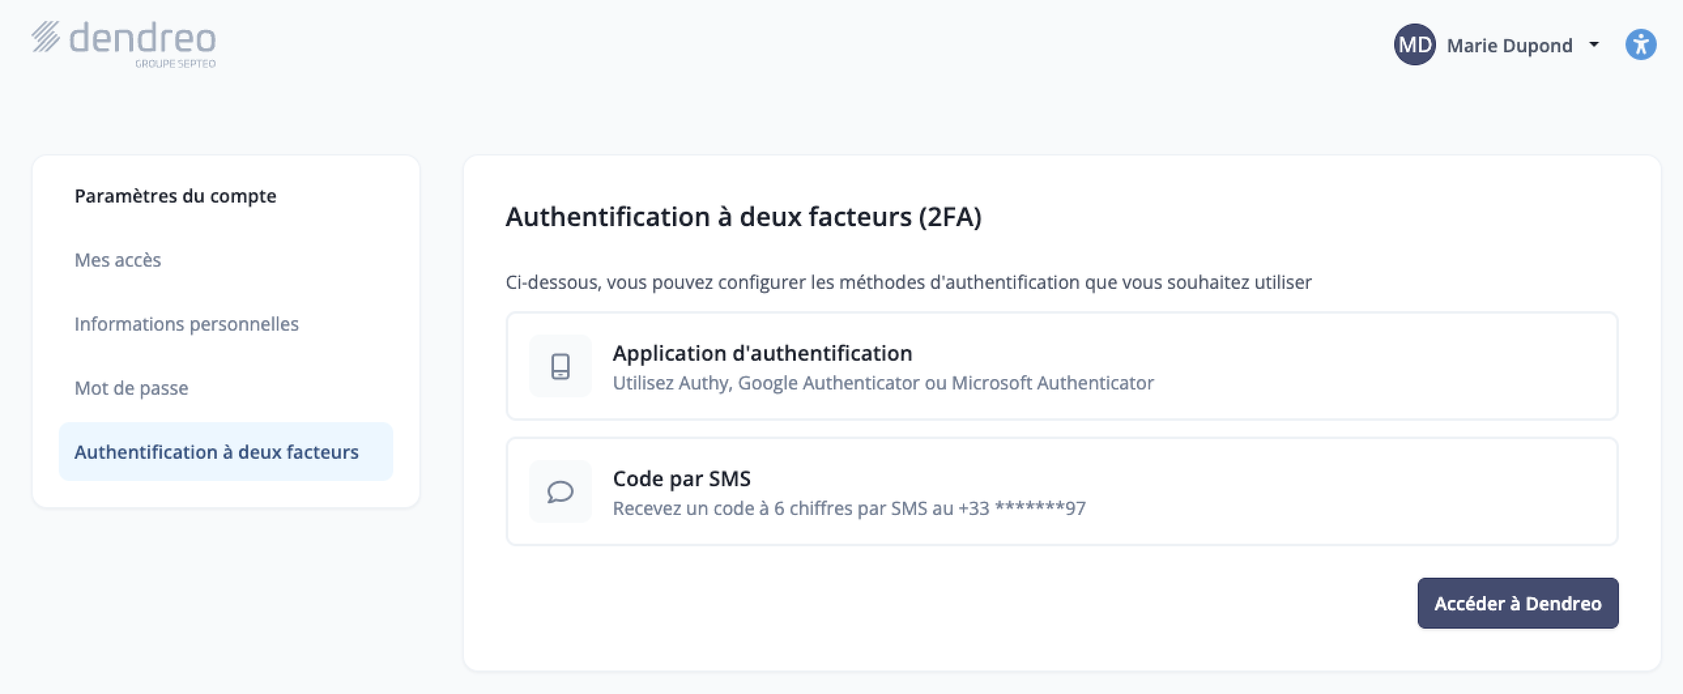Viewport: 1683px width, 694px height.
Task: Choose the Code par SMS title
Action: 681,478
